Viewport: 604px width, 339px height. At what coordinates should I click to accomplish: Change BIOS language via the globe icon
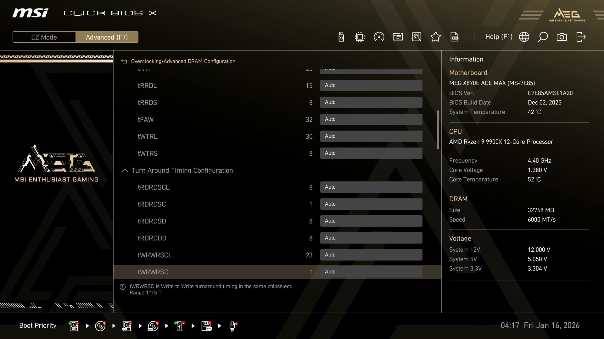click(524, 37)
